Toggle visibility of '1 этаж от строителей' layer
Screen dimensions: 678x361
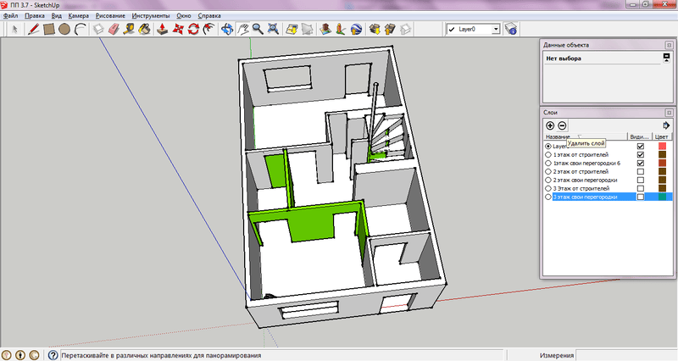(641, 154)
